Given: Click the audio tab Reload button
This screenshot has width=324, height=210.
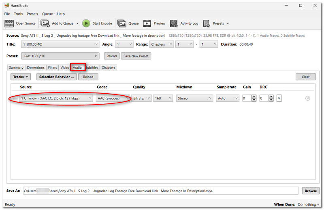Looking at the screenshot, I should [x=88, y=77].
